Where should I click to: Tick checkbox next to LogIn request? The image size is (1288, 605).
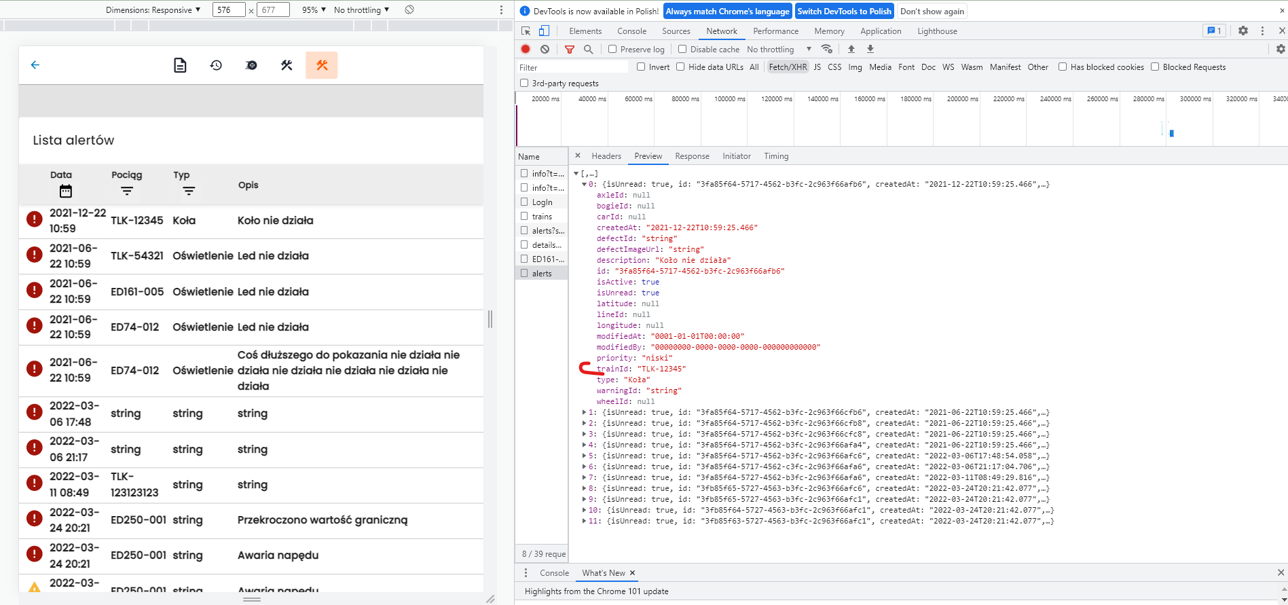coord(524,202)
